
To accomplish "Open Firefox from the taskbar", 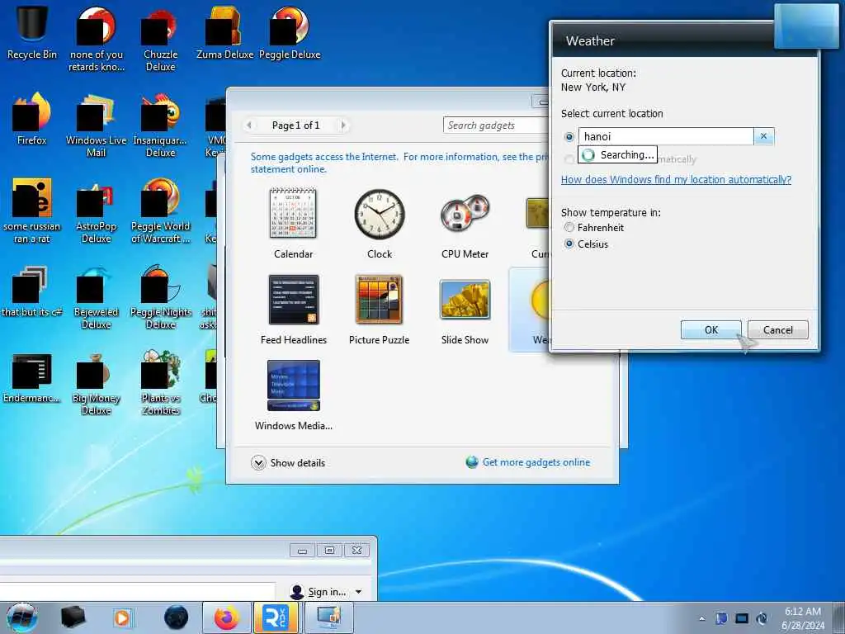I will click(227, 617).
